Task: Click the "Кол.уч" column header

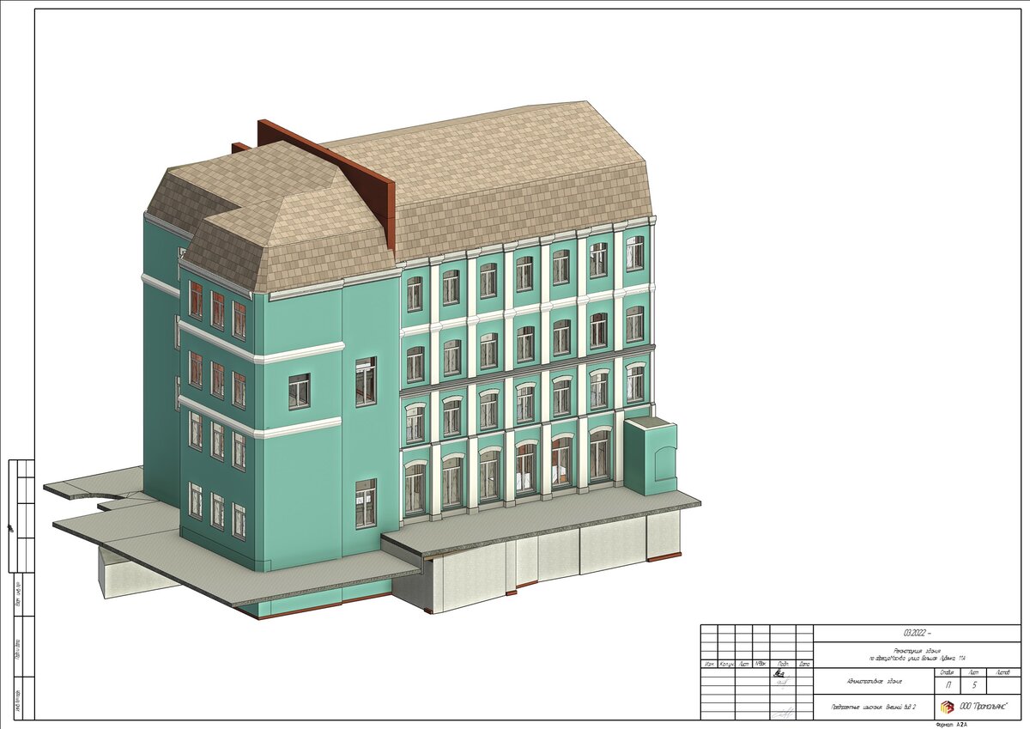Action: coord(726,664)
